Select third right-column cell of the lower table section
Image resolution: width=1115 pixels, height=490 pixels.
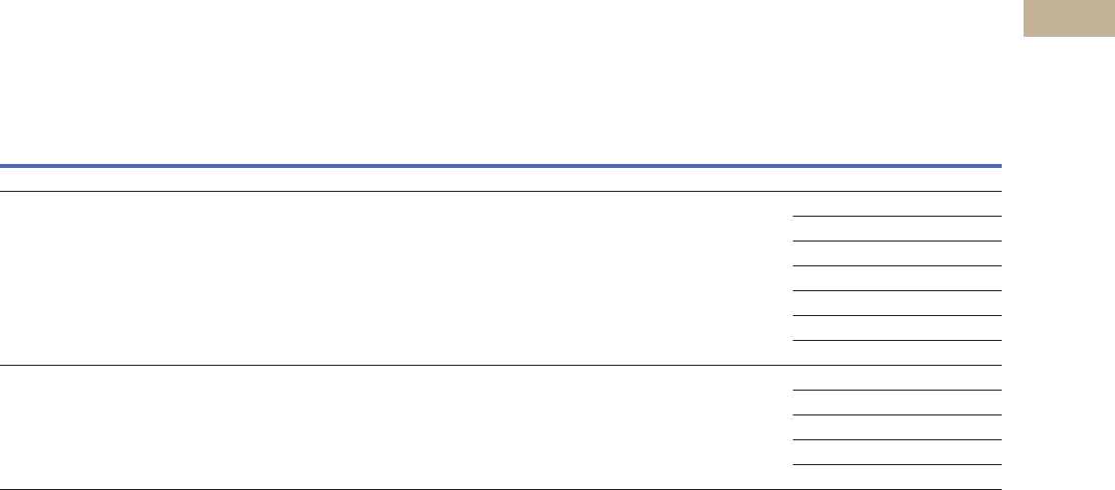(x=897, y=427)
